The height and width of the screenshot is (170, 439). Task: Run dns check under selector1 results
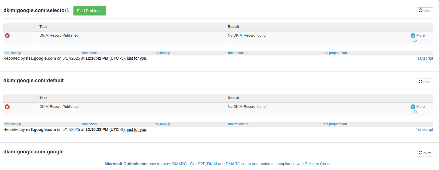point(90,53)
